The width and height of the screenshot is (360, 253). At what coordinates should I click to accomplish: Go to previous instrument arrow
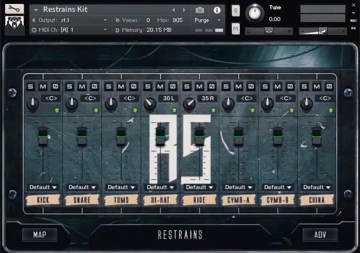(x=173, y=10)
